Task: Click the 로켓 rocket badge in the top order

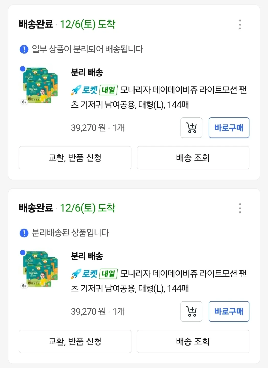Action: (84, 90)
